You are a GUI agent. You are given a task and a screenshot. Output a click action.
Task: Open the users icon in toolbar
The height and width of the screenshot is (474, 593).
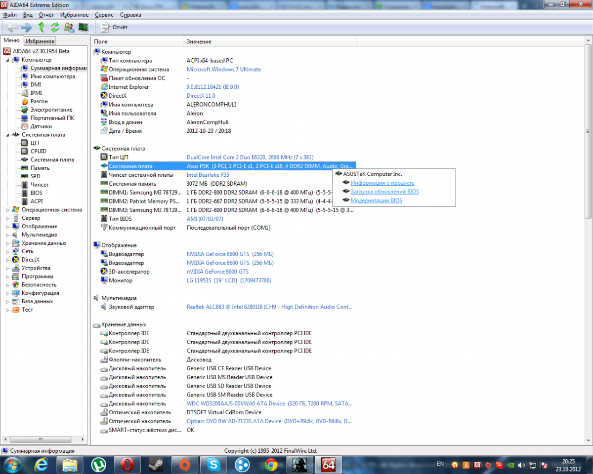69,27
